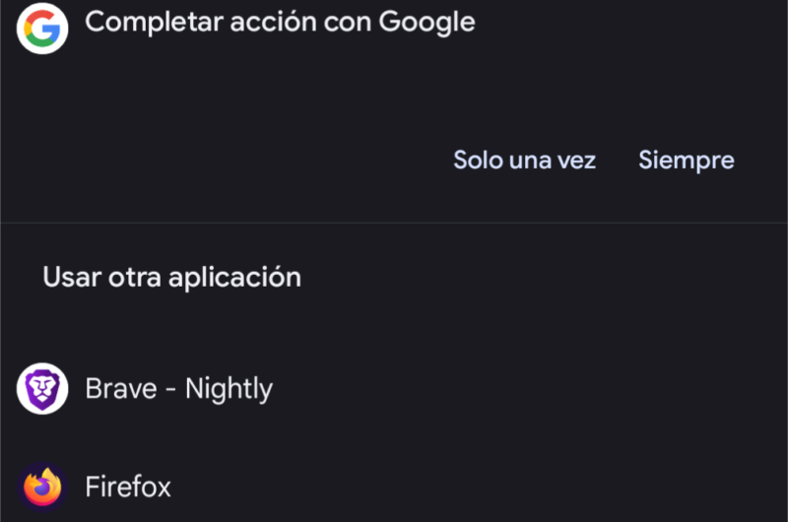The height and width of the screenshot is (522, 788).
Task: Pick the orange fox browser icon
Action: [42, 487]
